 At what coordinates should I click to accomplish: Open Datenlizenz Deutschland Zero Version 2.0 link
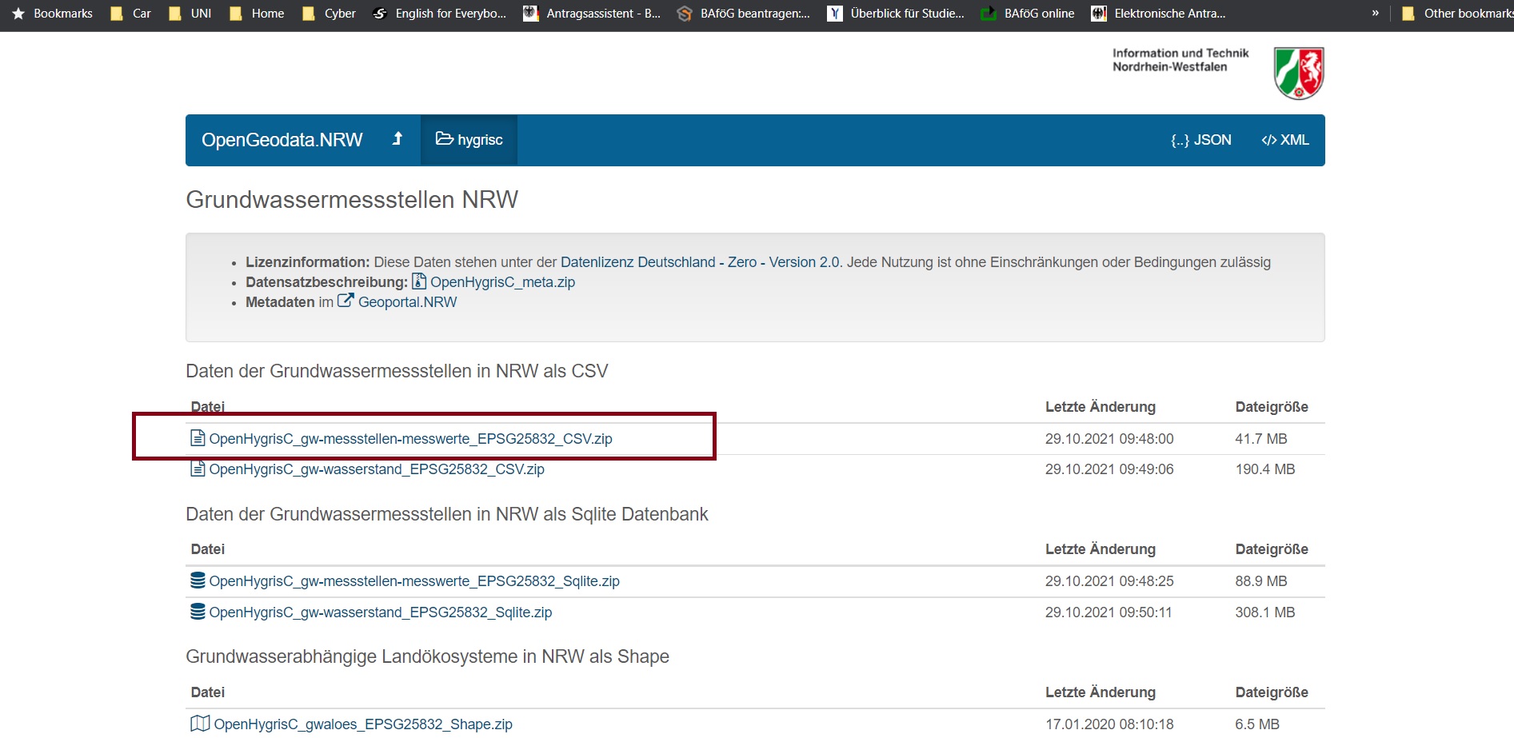point(700,262)
